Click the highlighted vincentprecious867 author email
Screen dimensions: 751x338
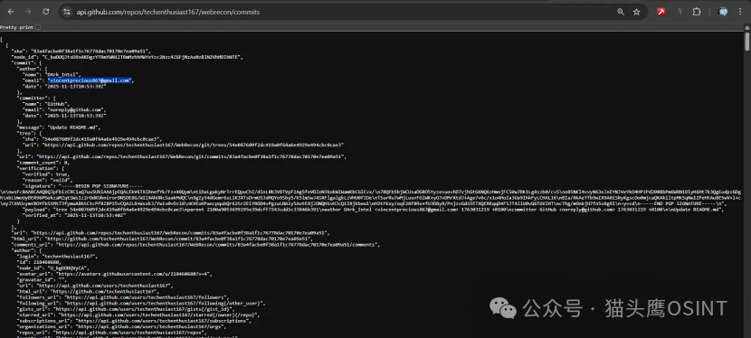click(89, 80)
